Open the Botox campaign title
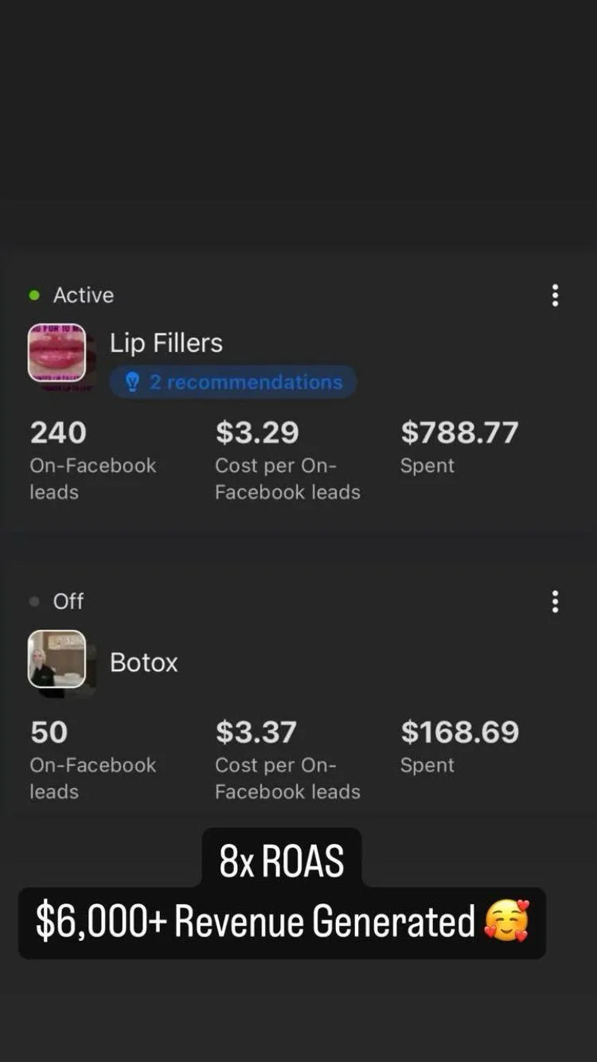Screen dimensions: 597x1062 tap(144, 662)
